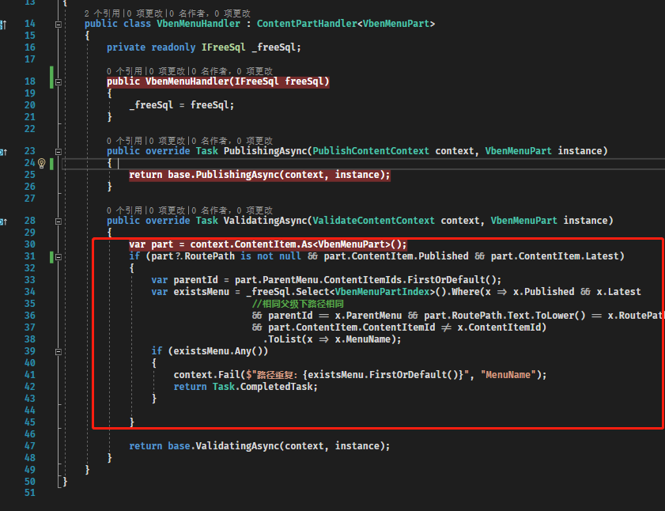Click the 'IFreeSql' type on line 16
The height and width of the screenshot is (511, 665).
point(224,47)
